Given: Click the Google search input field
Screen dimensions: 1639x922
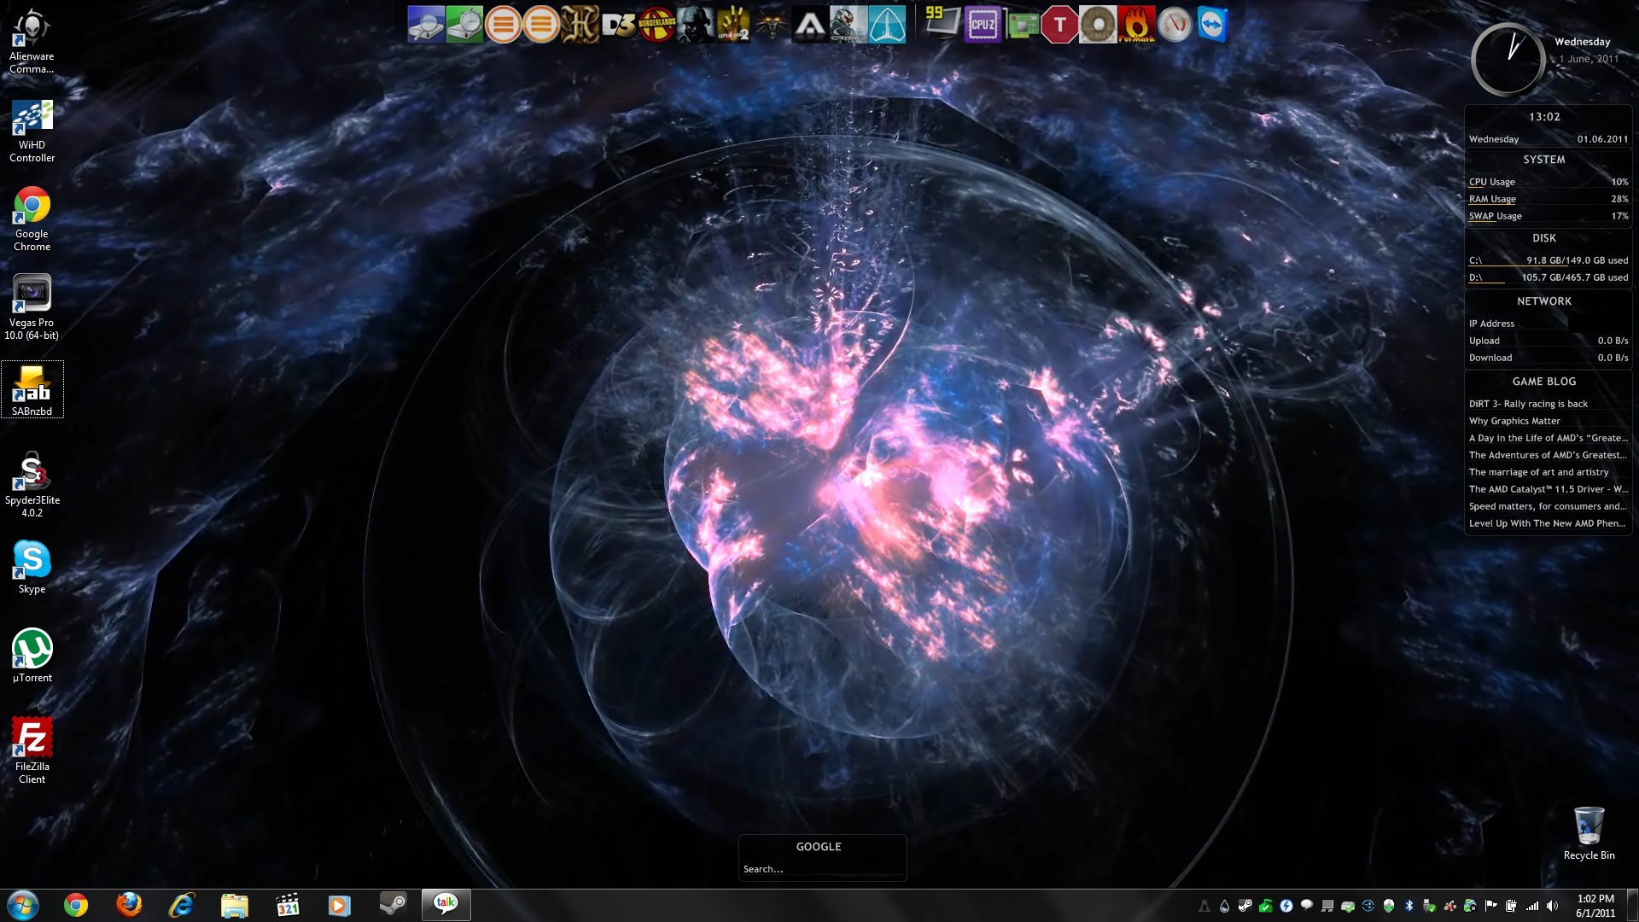Looking at the screenshot, I should coord(819,869).
